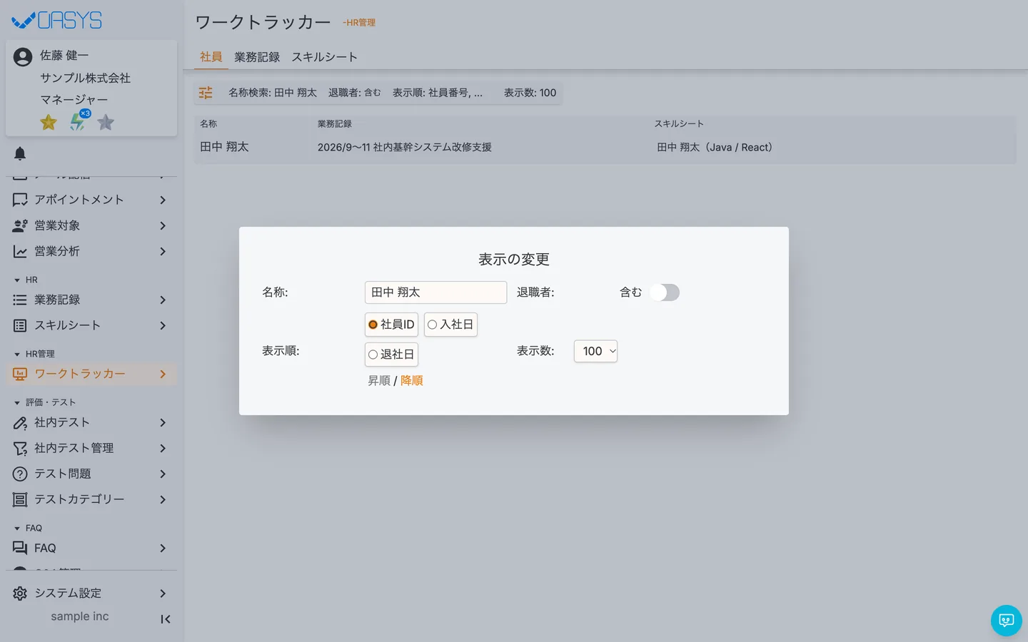Open 田中 翔太（Java / React）skill sheet

point(715,147)
